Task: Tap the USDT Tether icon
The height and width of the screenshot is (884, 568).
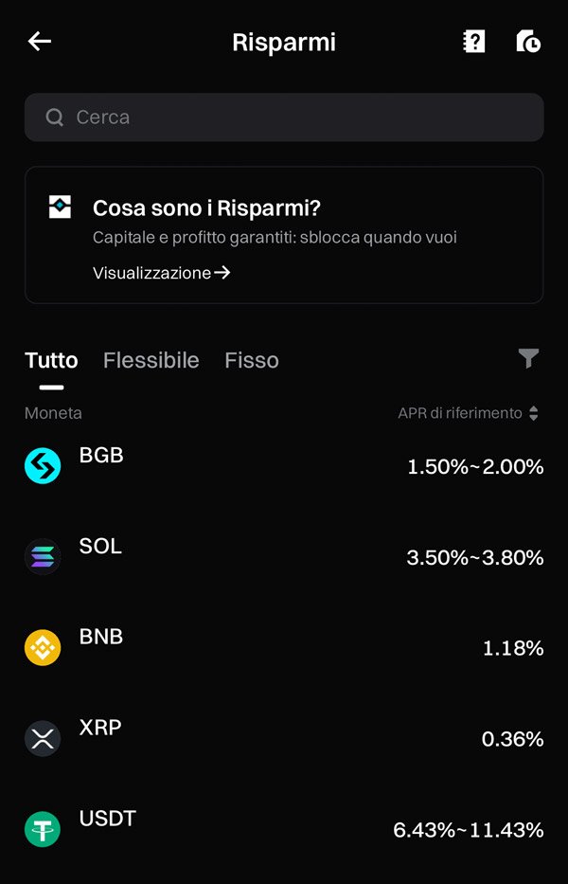Action: (x=42, y=829)
